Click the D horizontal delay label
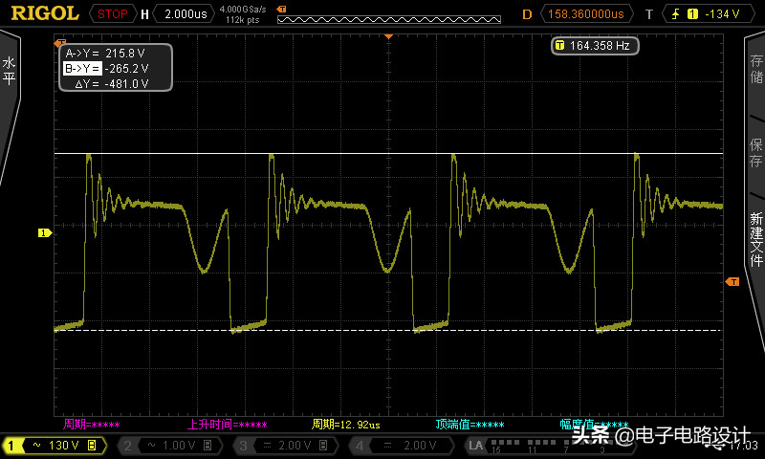Screen dimensions: 765x459 (526, 13)
